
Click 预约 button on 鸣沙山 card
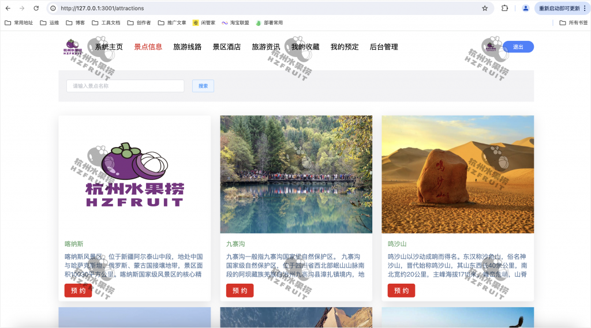[x=402, y=291]
